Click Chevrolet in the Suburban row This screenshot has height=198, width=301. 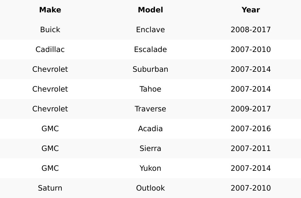click(x=50, y=69)
